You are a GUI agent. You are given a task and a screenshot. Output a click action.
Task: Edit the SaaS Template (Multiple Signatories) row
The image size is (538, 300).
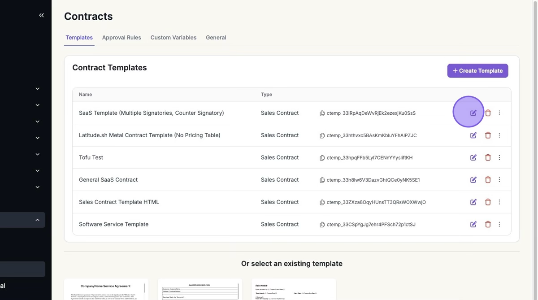click(x=473, y=113)
